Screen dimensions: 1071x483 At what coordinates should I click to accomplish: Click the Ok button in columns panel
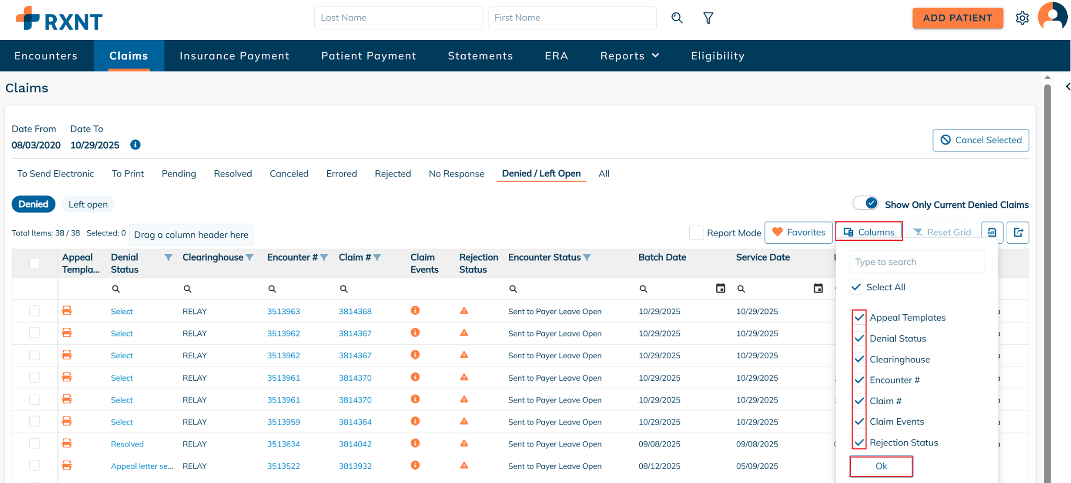pyautogui.click(x=881, y=466)
